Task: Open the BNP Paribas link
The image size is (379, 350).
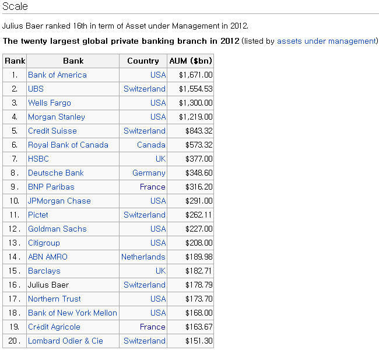Action: pos(51,187)
